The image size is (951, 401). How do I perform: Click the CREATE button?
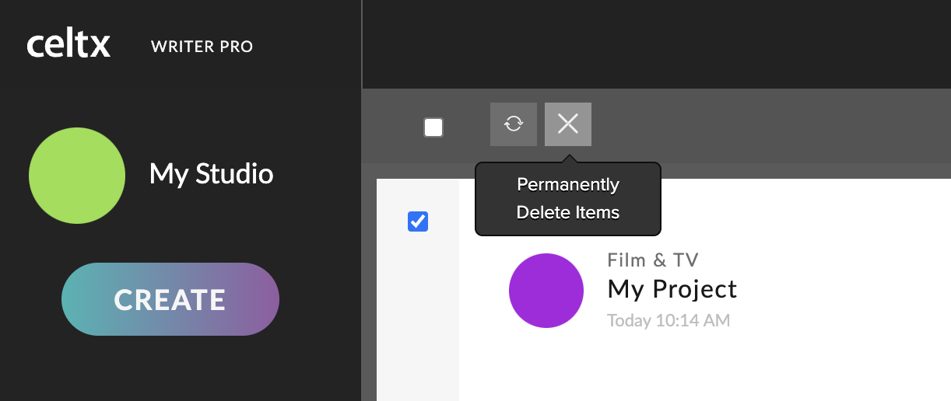(x=170, y=299)
